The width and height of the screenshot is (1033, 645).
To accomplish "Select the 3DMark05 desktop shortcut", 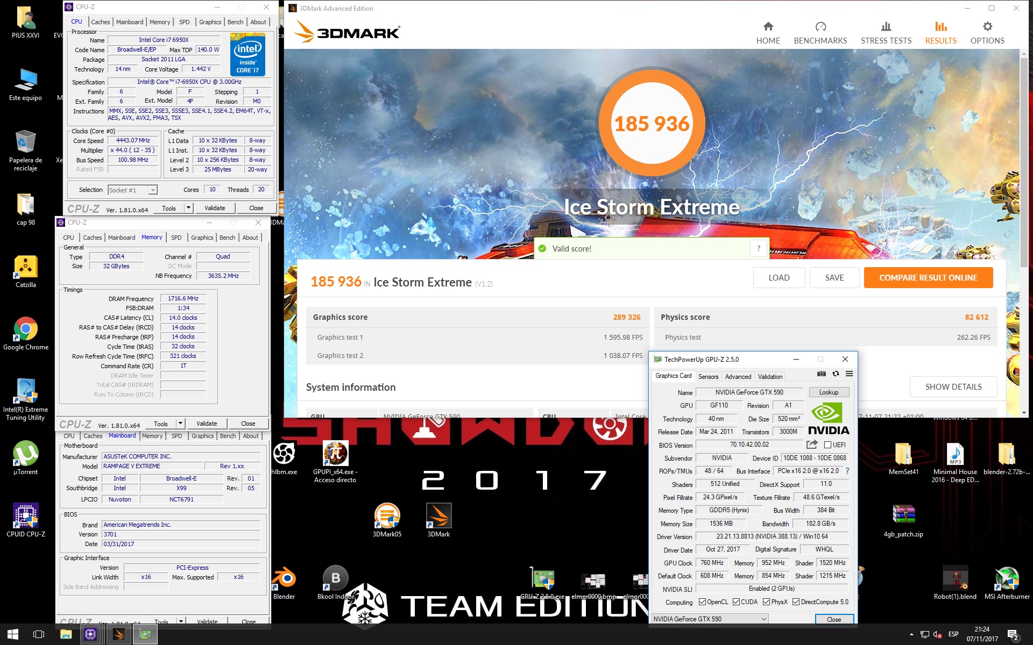I will coord(387,520).
